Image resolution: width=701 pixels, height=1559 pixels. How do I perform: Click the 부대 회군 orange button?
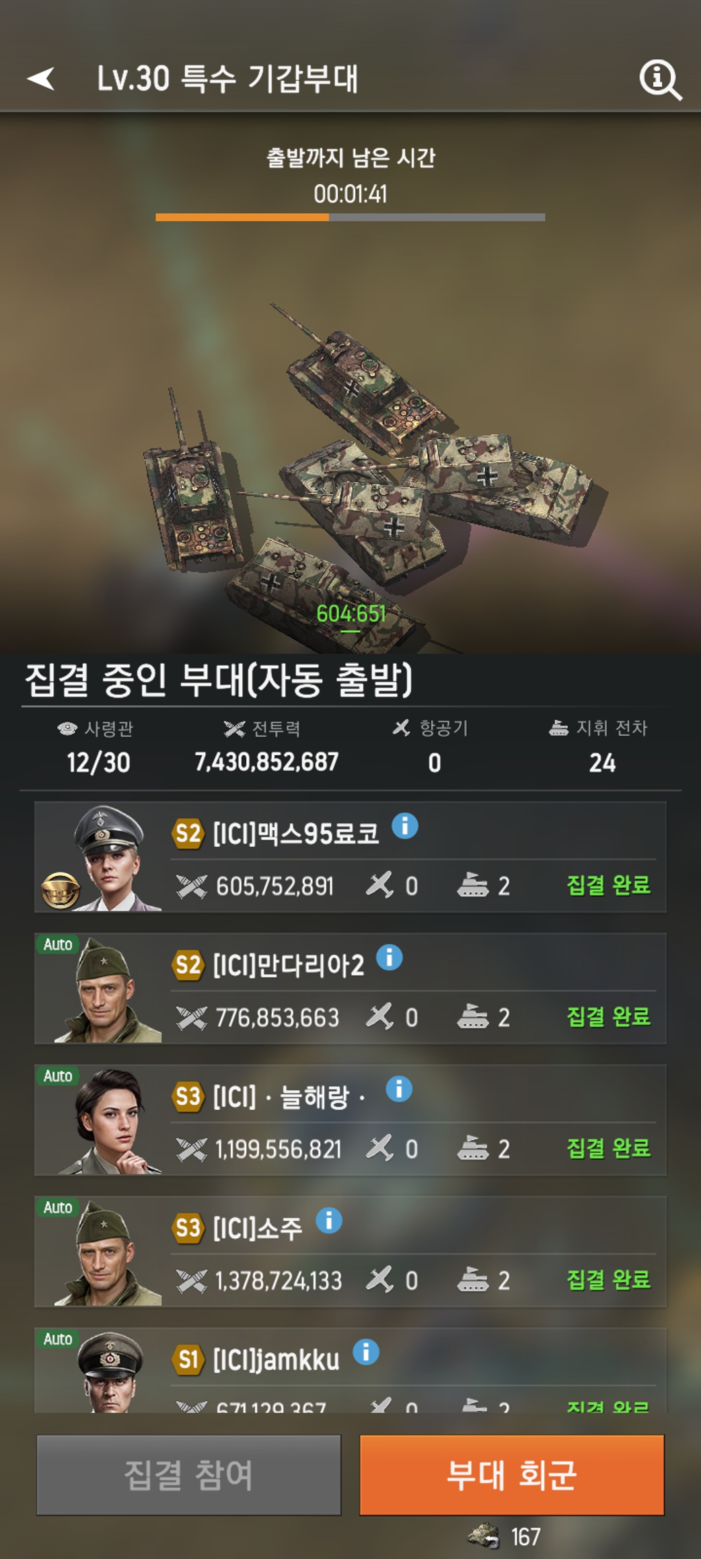coord(512,1475)
